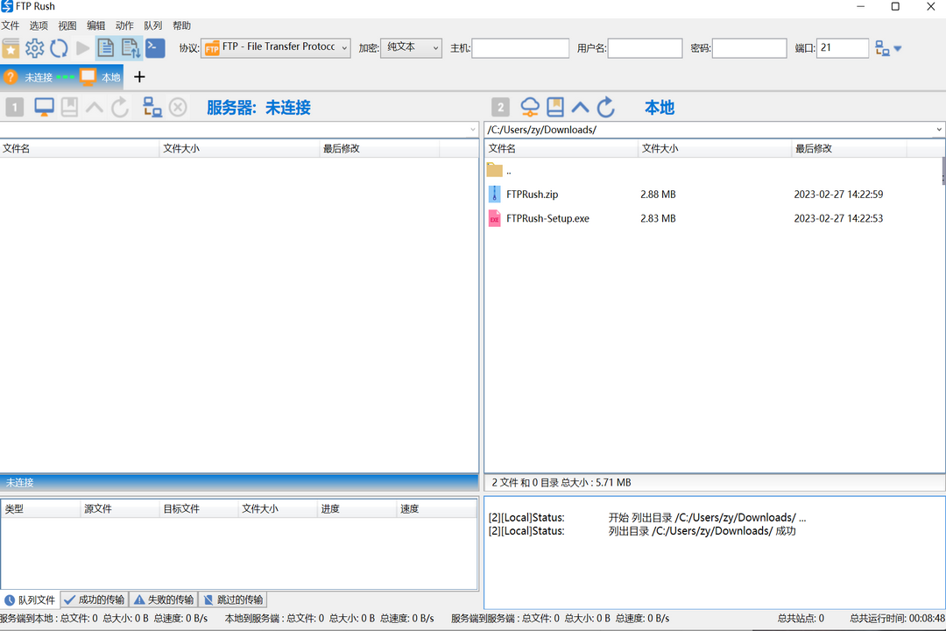This screenshot has height=631, width=946.
Task: Click the favorites star icon on the toolbar
Action: pos(12,48)
